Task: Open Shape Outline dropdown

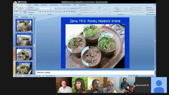Action: point(136,10)
